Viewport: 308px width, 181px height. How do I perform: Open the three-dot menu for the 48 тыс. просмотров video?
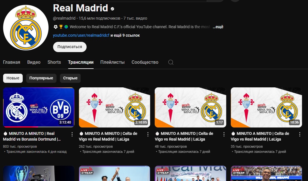(224, 134)
